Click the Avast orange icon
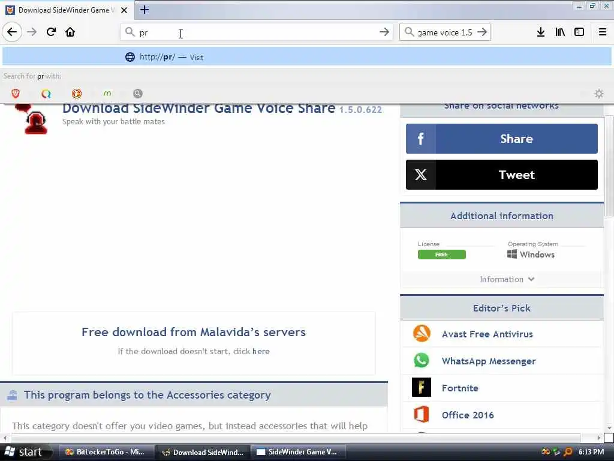The width and height of the screenshot is (614, 461). pyautogui.click(x=422, y=333)
